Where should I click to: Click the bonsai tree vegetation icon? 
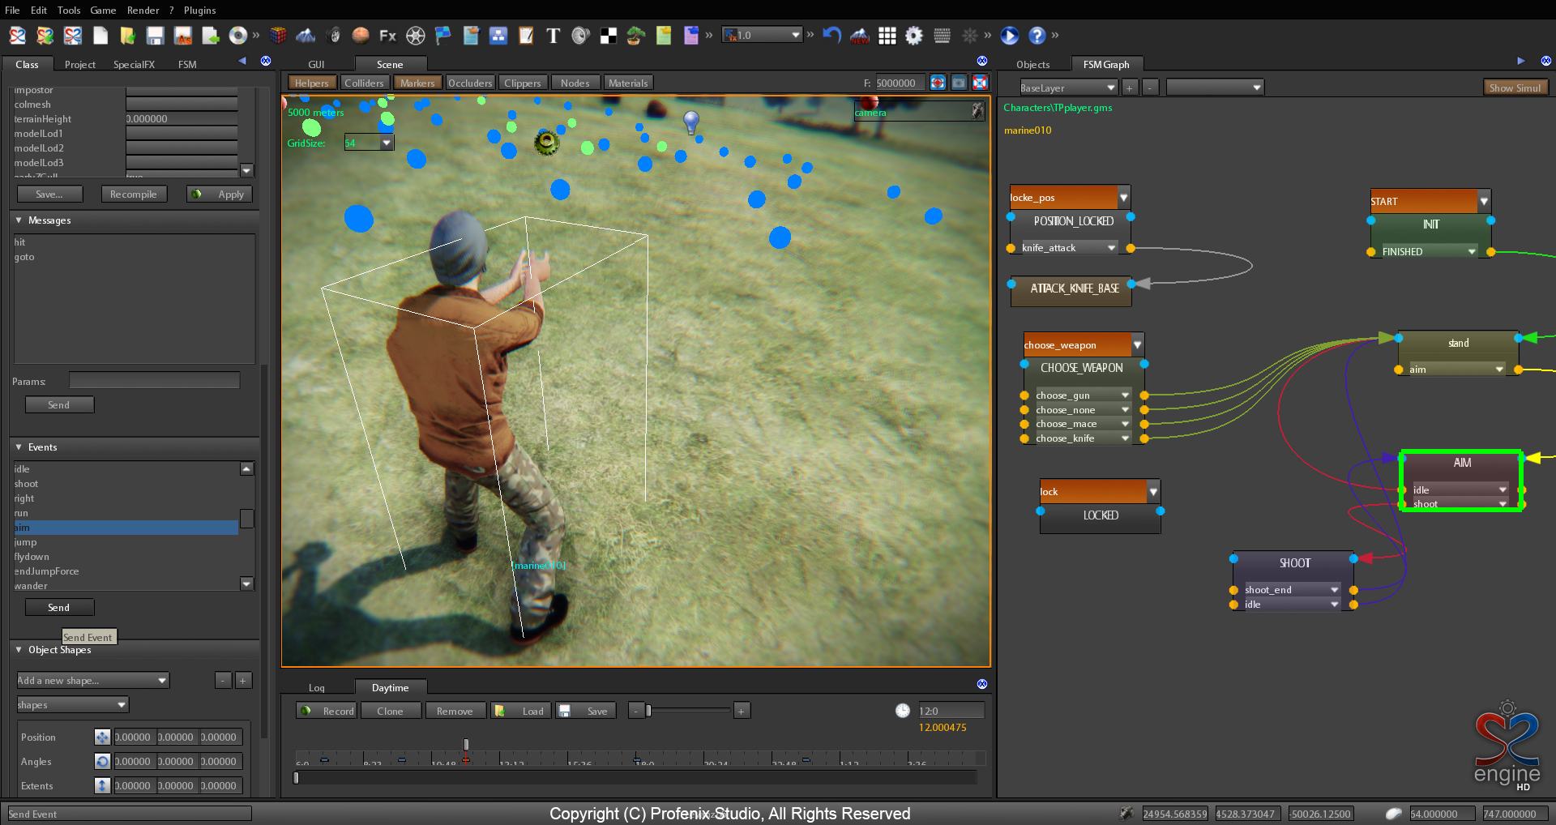635,36
